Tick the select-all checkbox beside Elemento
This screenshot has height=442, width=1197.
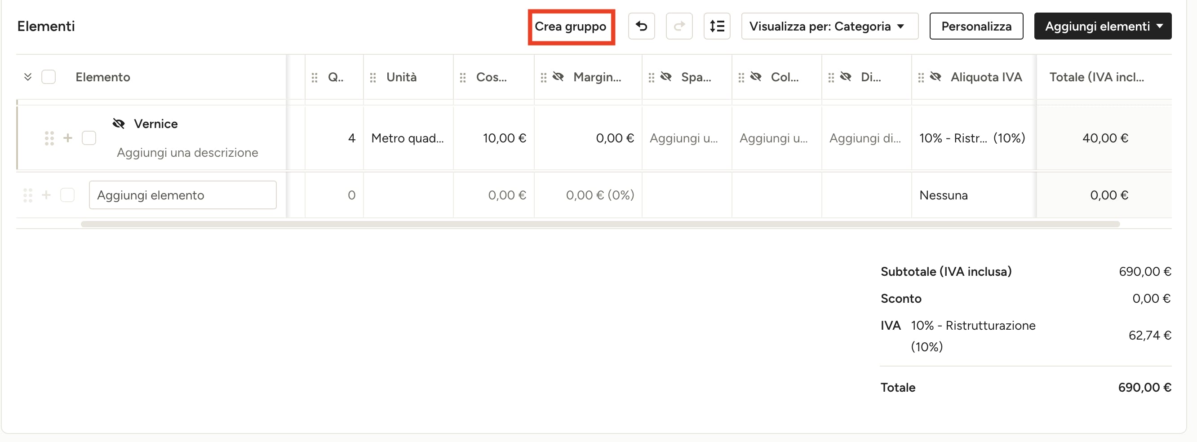[x=49, y=77]
